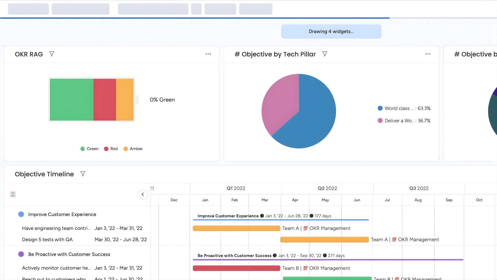Toggle World class legend entry in pie chart
Image resolution: width=497 pixels, height=280 pixels.
tap(404, 108)
